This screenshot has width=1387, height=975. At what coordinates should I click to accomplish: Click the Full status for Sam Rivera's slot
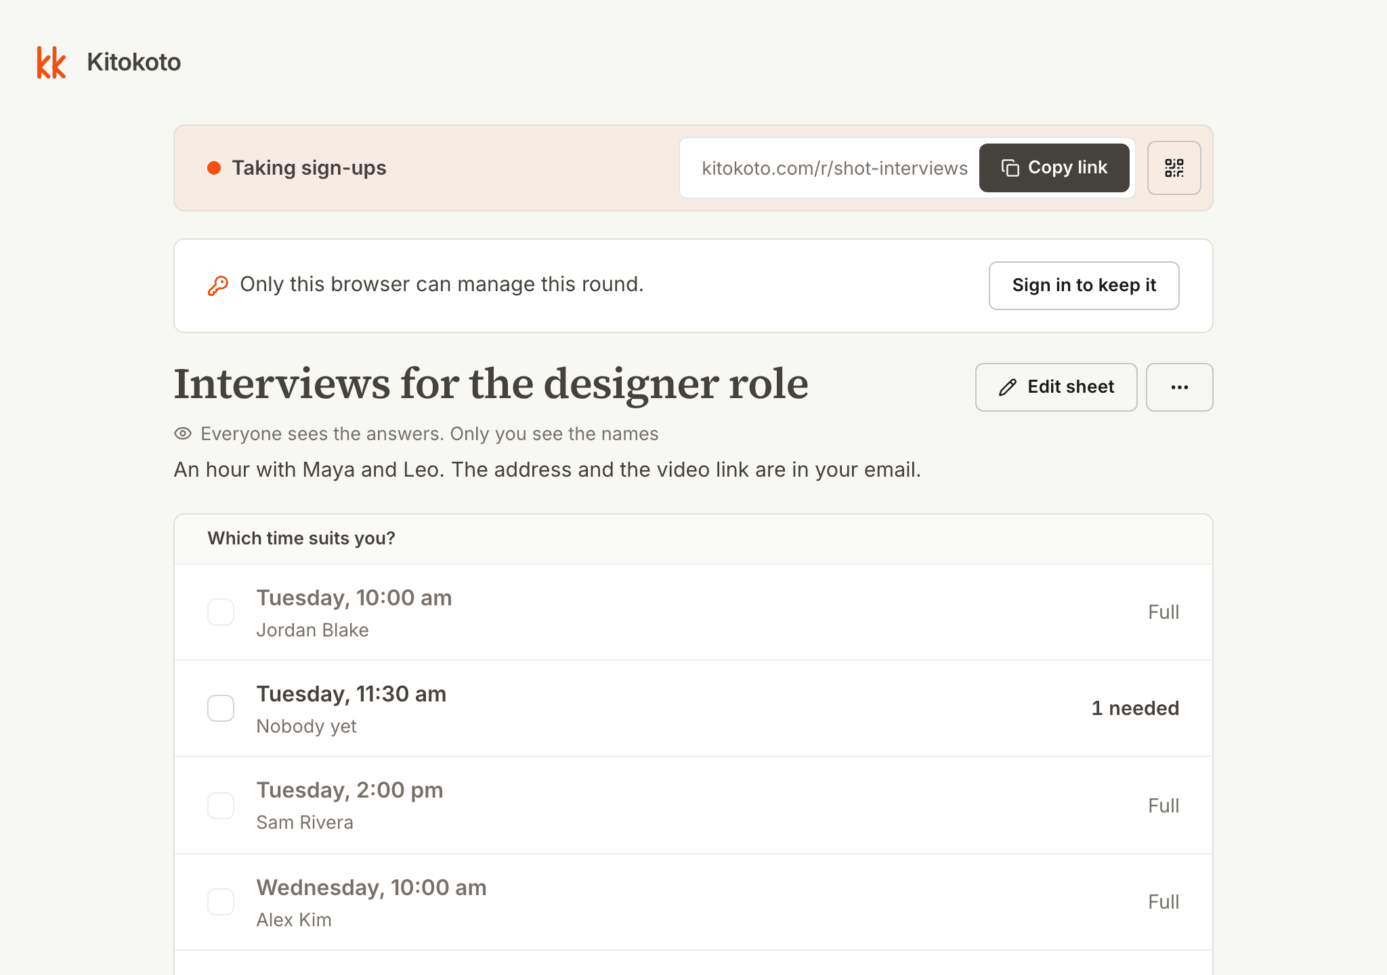(x=1164, y=806)
